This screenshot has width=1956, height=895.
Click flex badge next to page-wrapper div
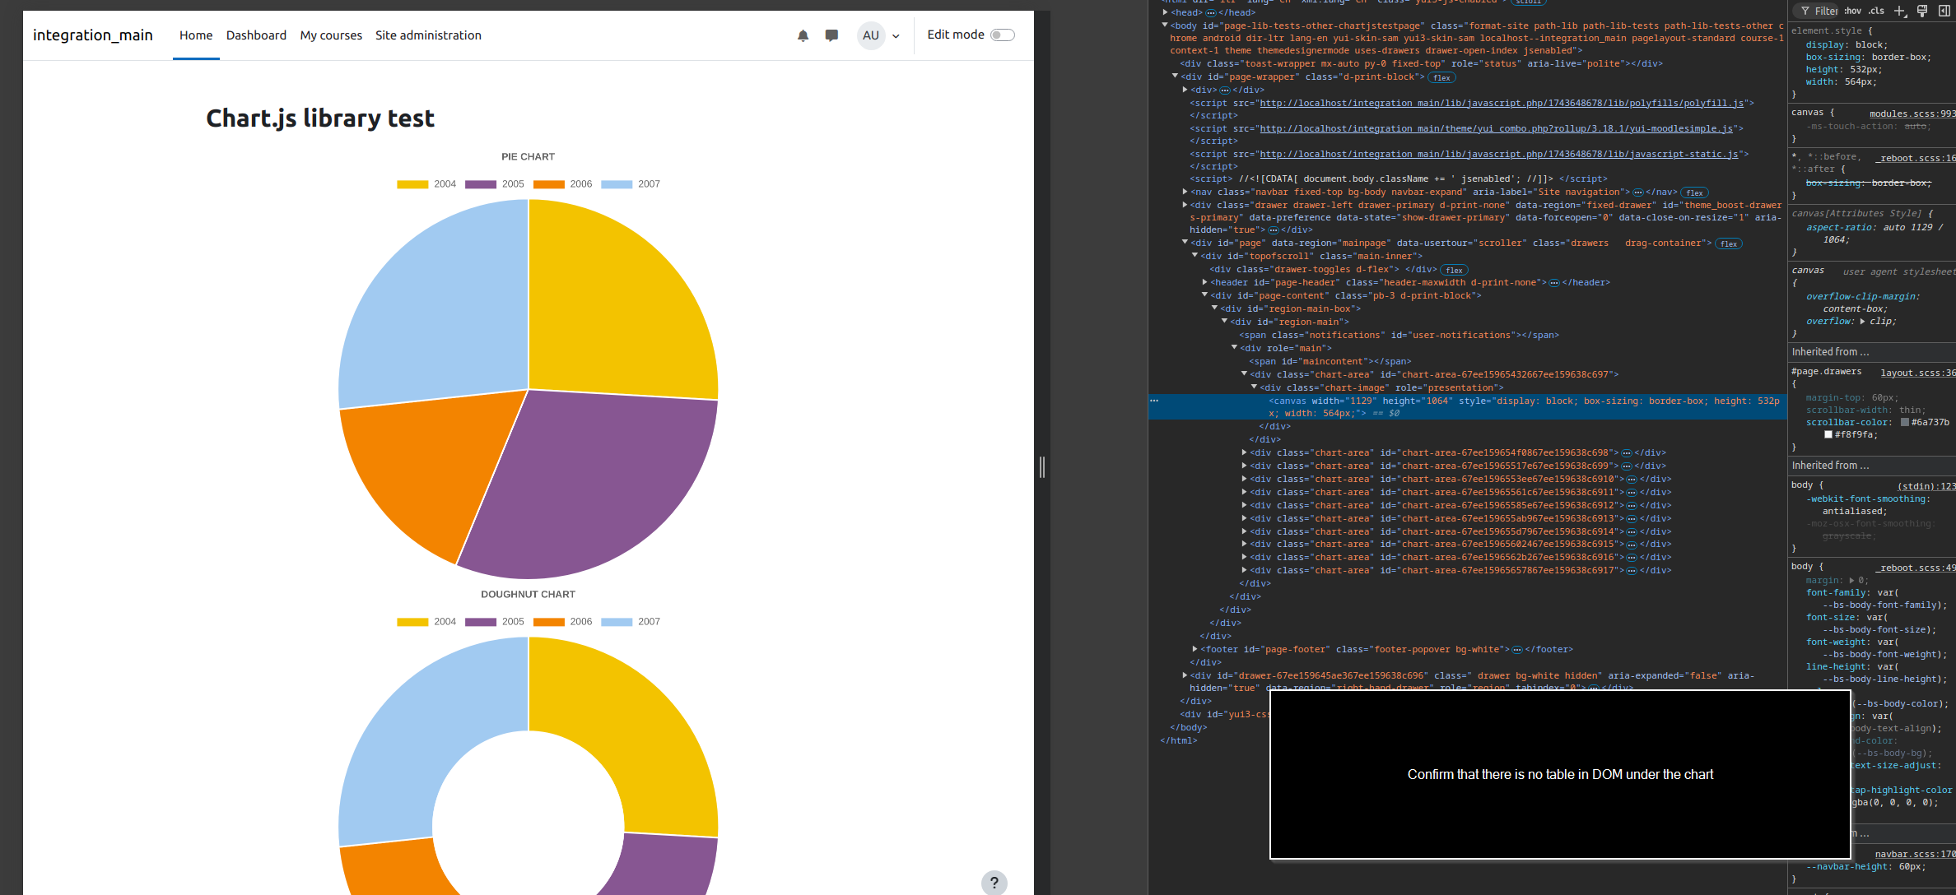click(x=1441, y=77)
